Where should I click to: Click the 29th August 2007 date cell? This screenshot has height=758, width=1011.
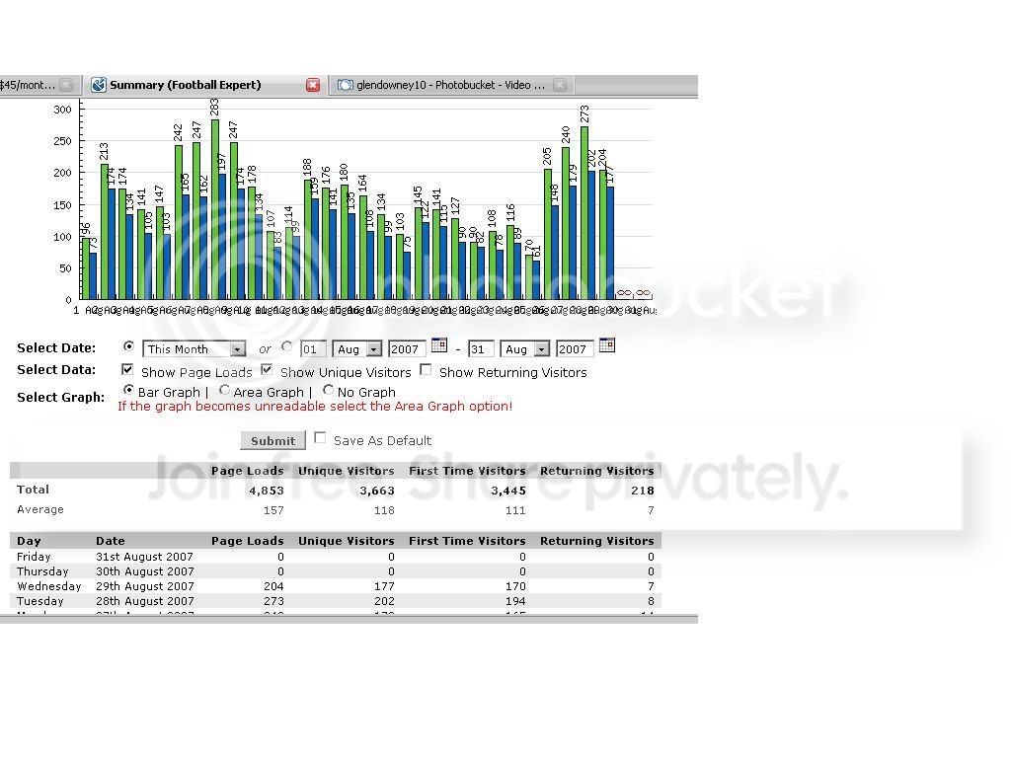(x=144, y=586)
